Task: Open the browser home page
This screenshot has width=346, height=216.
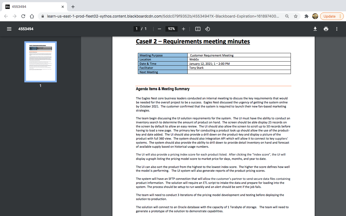Action: point(32,16)
